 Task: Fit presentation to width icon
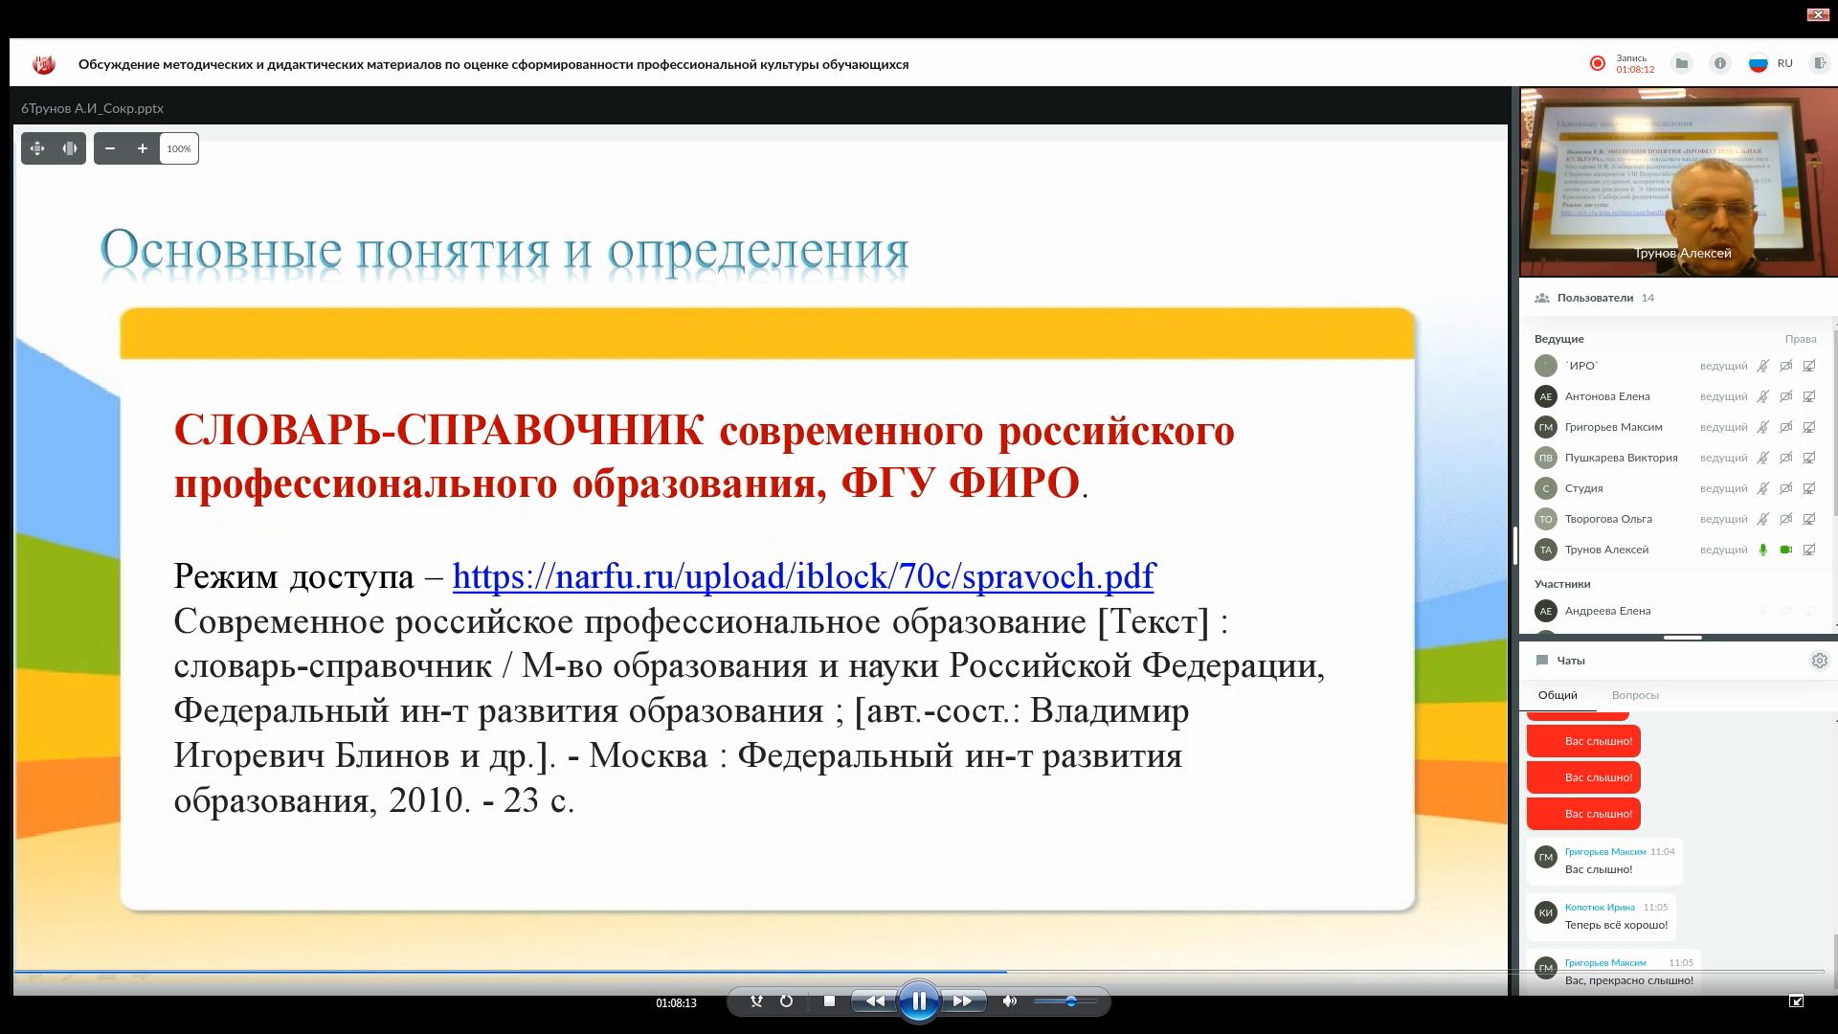[70, 148]
